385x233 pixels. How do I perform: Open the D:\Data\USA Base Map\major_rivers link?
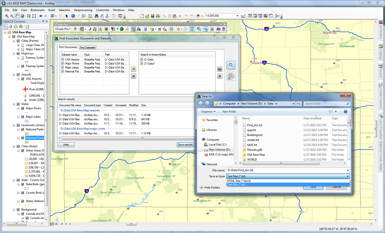pyautogui.click(x=83, y=128)
